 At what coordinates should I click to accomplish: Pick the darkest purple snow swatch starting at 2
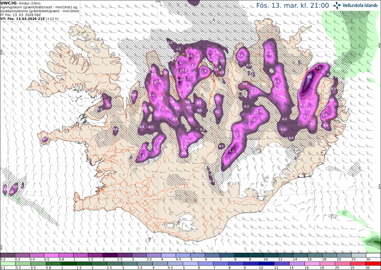110,255
